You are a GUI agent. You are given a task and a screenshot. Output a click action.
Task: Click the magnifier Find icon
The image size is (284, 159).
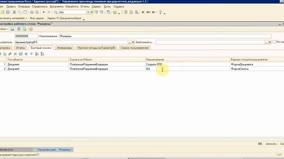55,12
